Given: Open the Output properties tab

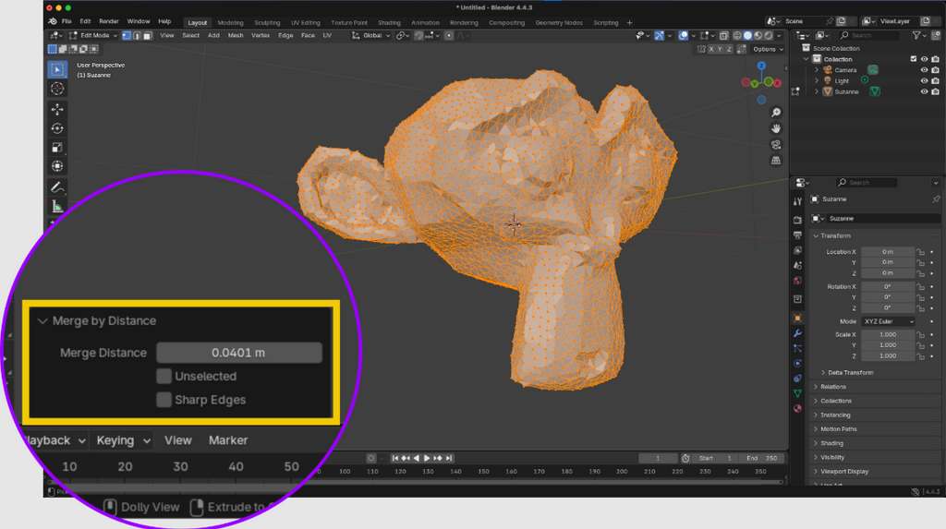Looking at the screenshot, I should [x=797, y=234].
